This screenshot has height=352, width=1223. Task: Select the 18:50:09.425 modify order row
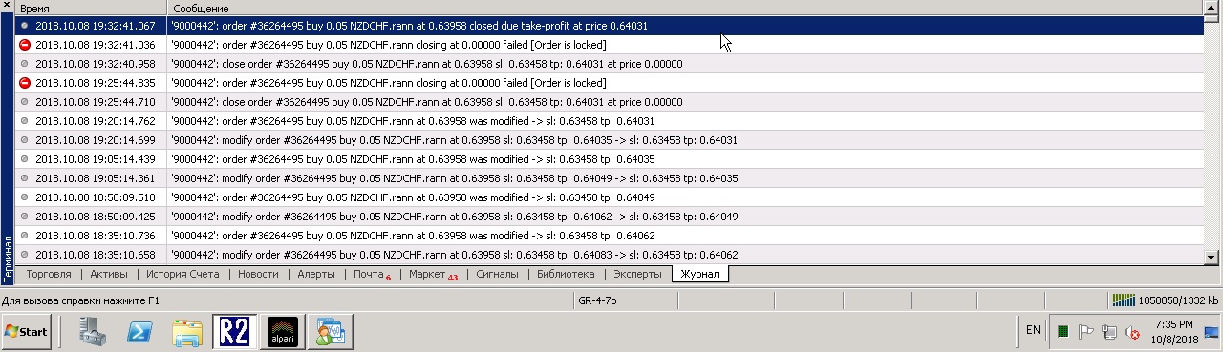click(x=610, y=217)
